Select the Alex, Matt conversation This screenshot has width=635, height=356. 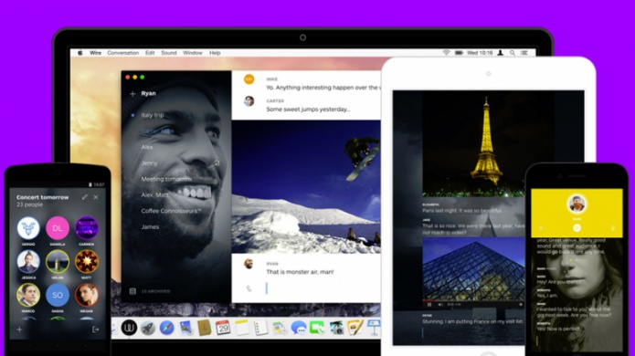coord(154,195)
